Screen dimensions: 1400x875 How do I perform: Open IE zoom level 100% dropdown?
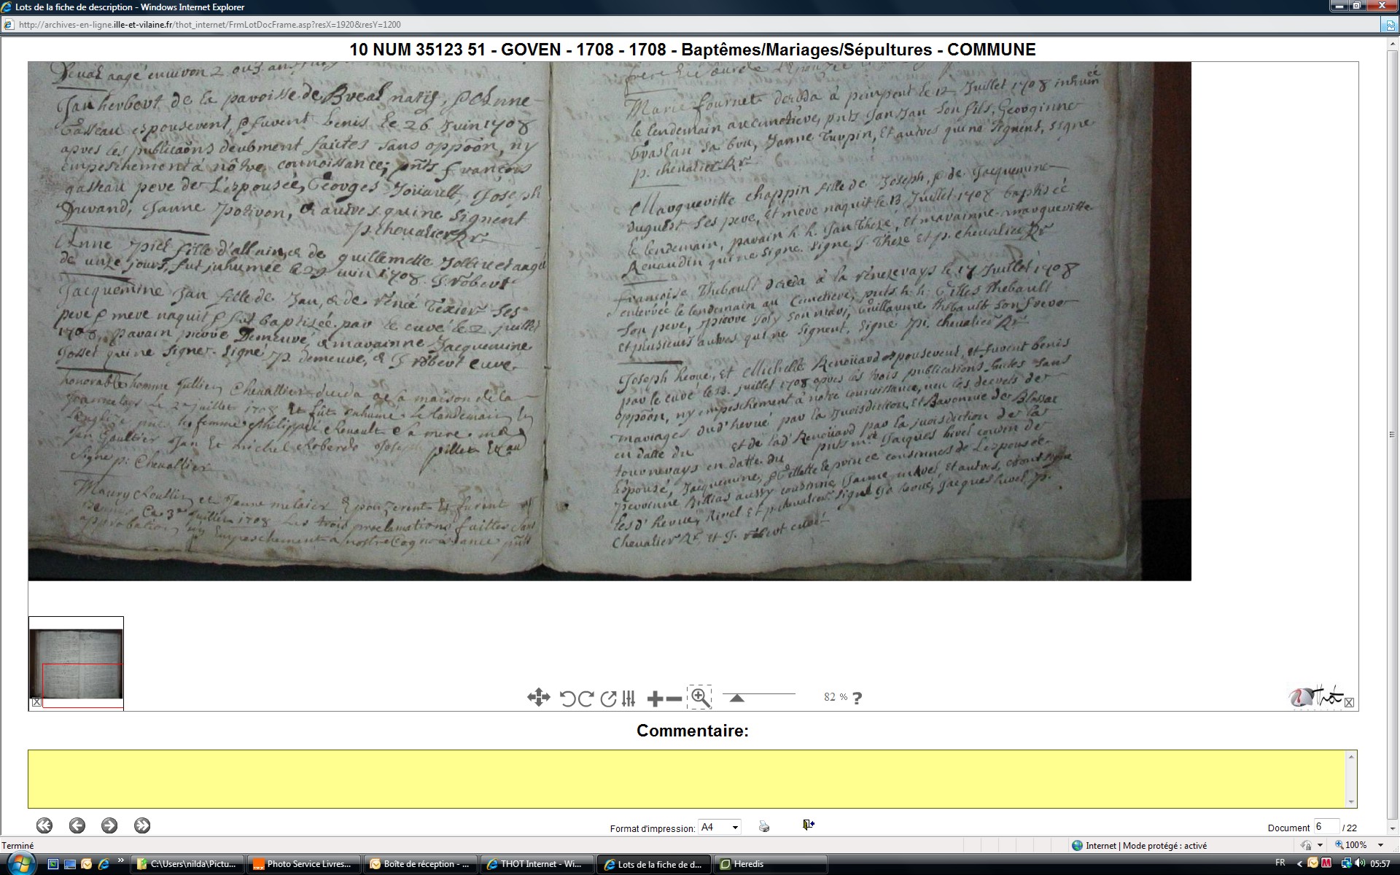click(1380, 845)
